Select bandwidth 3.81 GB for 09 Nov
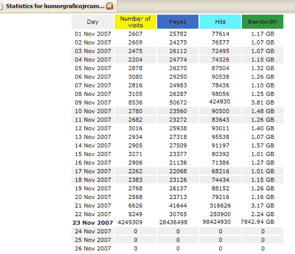The image size is (295, 254). [x=263, y=103]
